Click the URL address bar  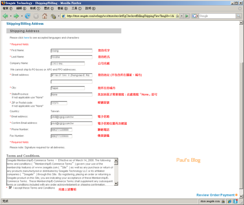(120, 16)
